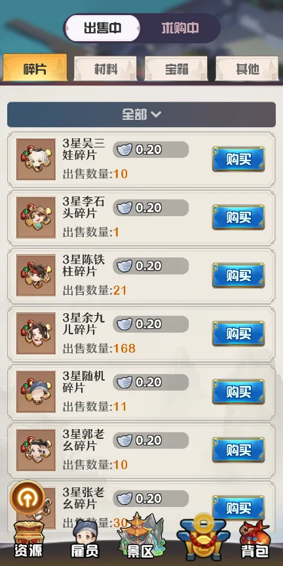Select the 出售中 toggle
The height and width of the screenshot is (566, 283).
[102, 28]
